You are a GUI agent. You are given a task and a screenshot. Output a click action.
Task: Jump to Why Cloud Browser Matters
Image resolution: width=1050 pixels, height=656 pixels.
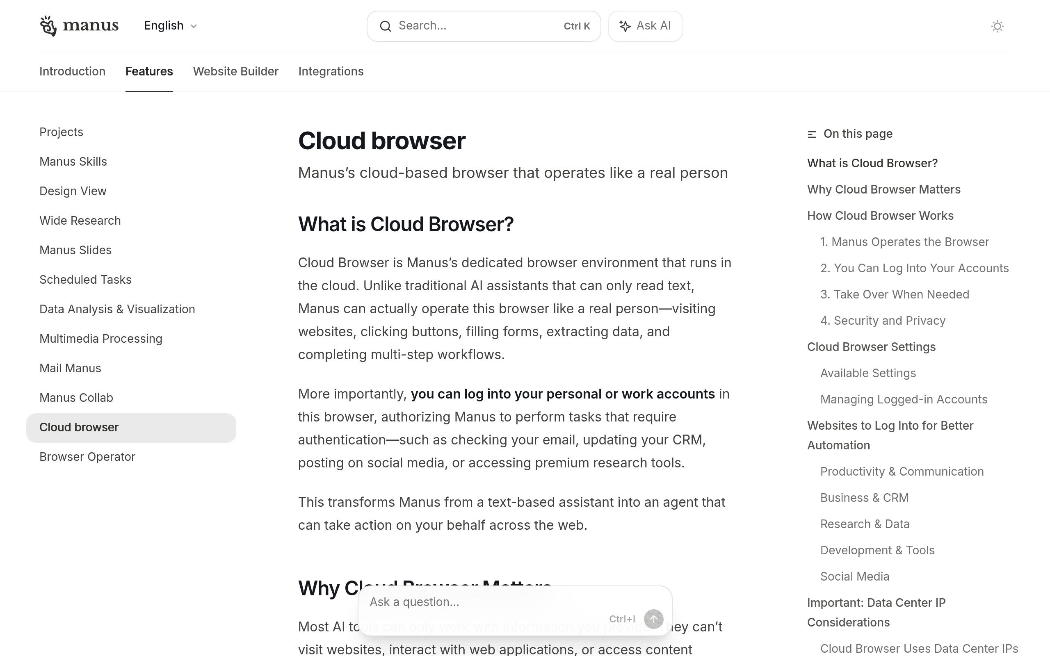pyautogui.click(x=884, y=189)
